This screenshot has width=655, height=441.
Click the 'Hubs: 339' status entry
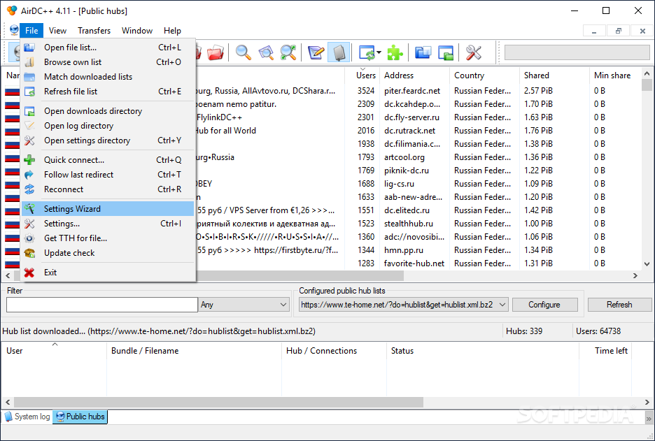point(524,331)
